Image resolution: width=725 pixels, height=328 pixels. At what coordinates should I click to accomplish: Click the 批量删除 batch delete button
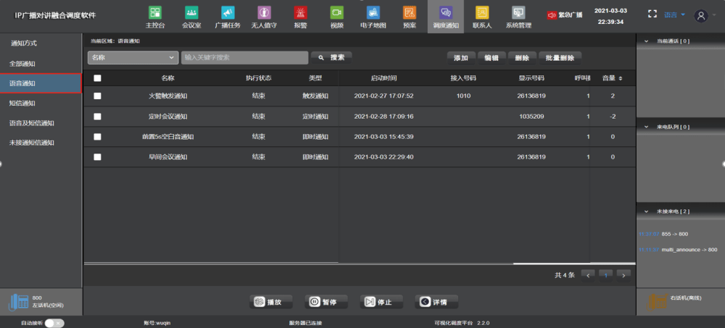click(x=560, y=58)
